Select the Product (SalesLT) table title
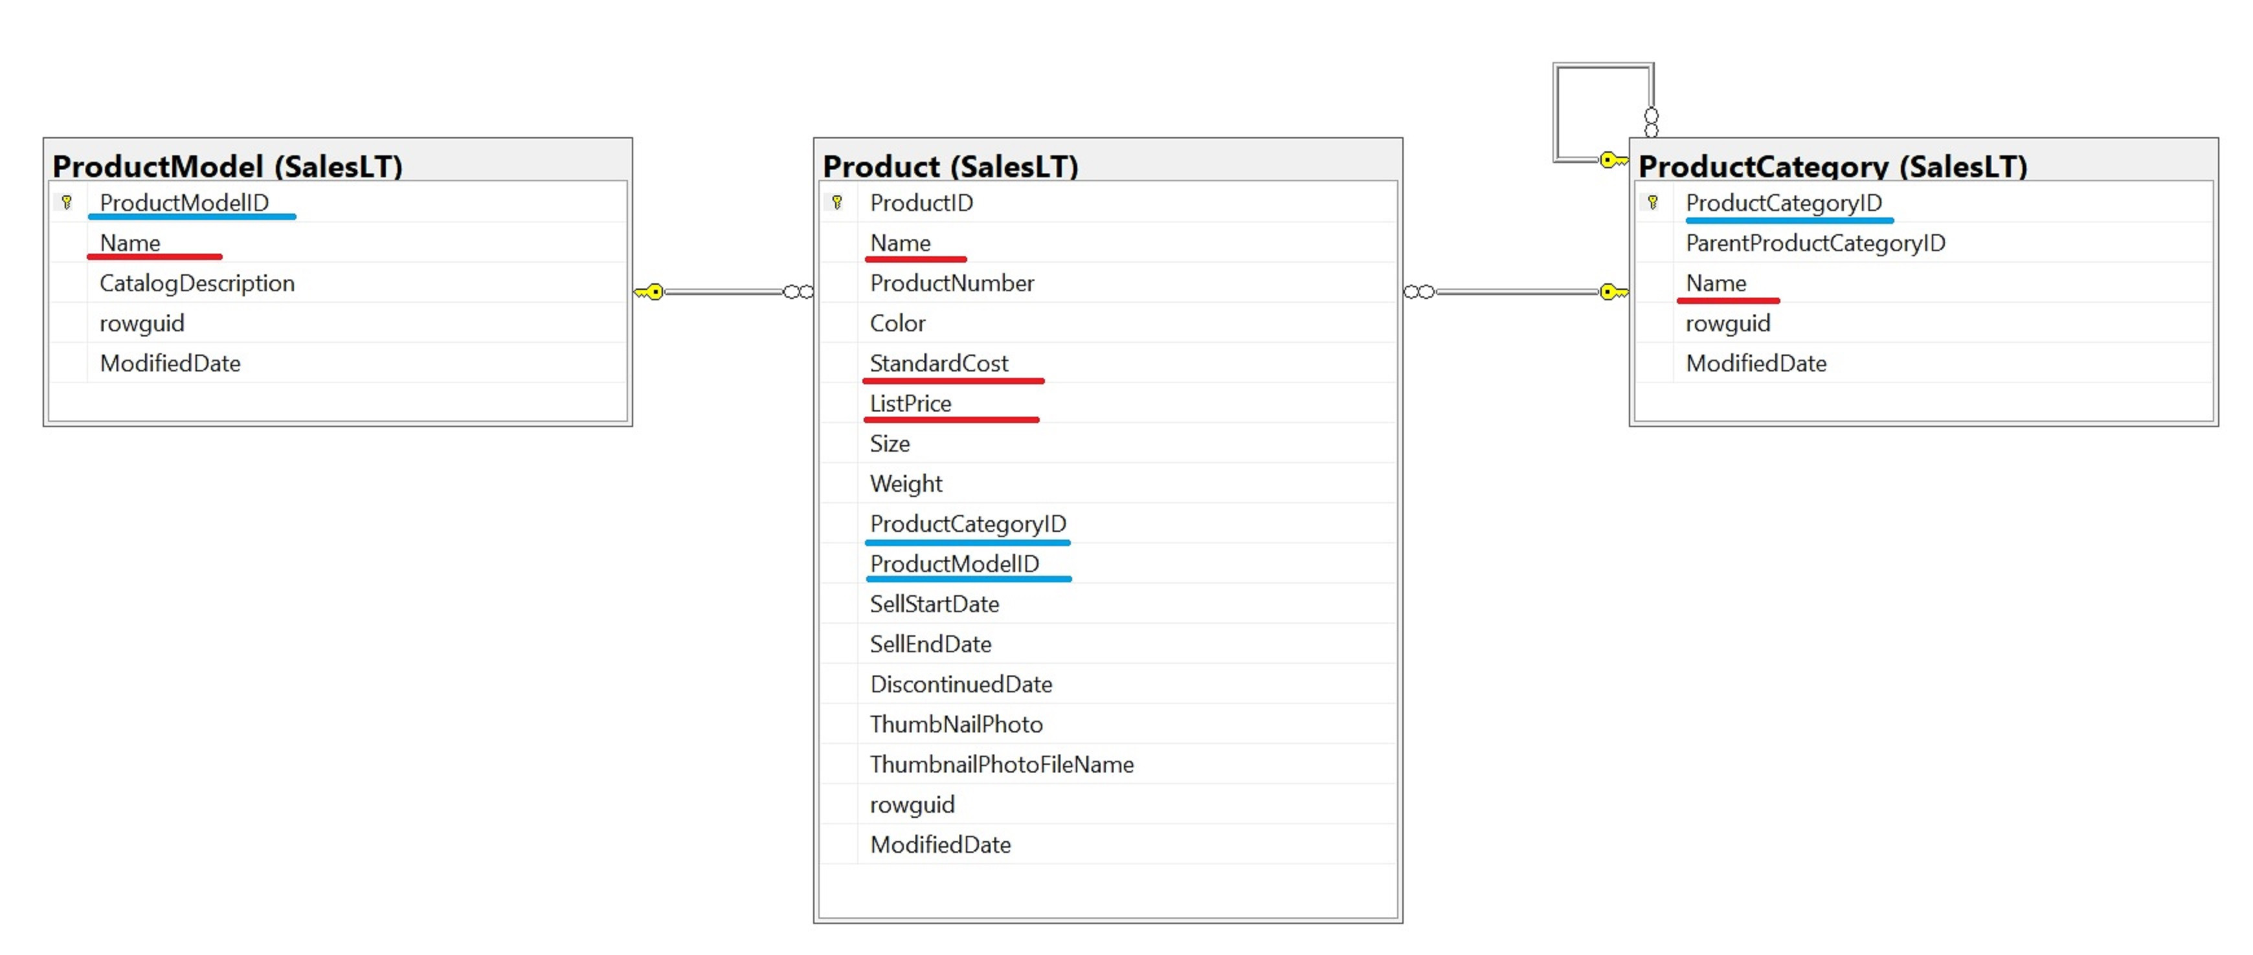The image size is (2253, 955). (950, 166)
